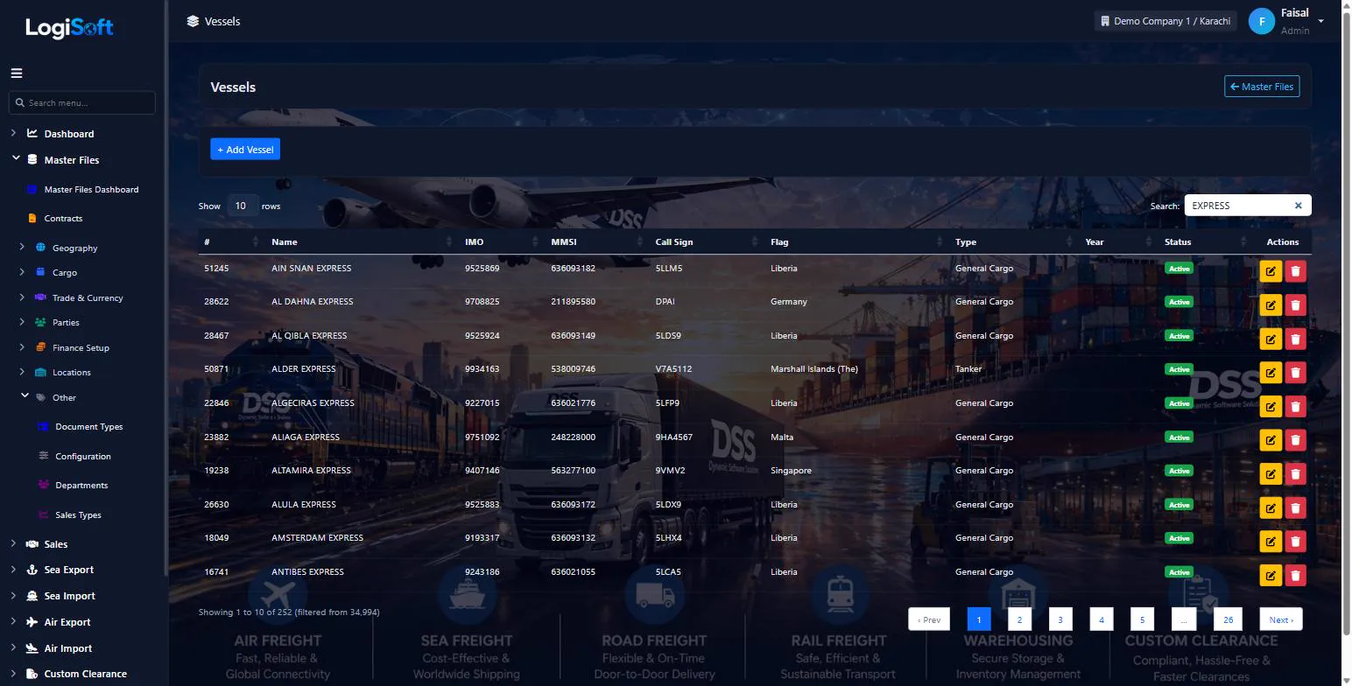Screen dimensions: 1352x686
Task: Go back to Master Files
Action: pyautogui.click(x=1262, y=87)
